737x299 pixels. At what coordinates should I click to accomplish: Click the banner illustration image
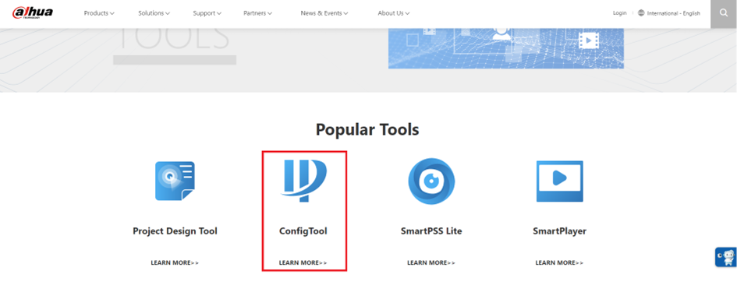click(505, 48)
